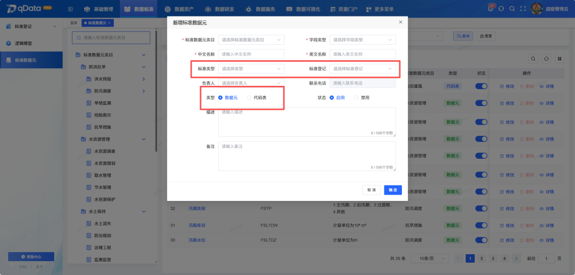Toggle fullscreen icon in the header

pos(523,9)
